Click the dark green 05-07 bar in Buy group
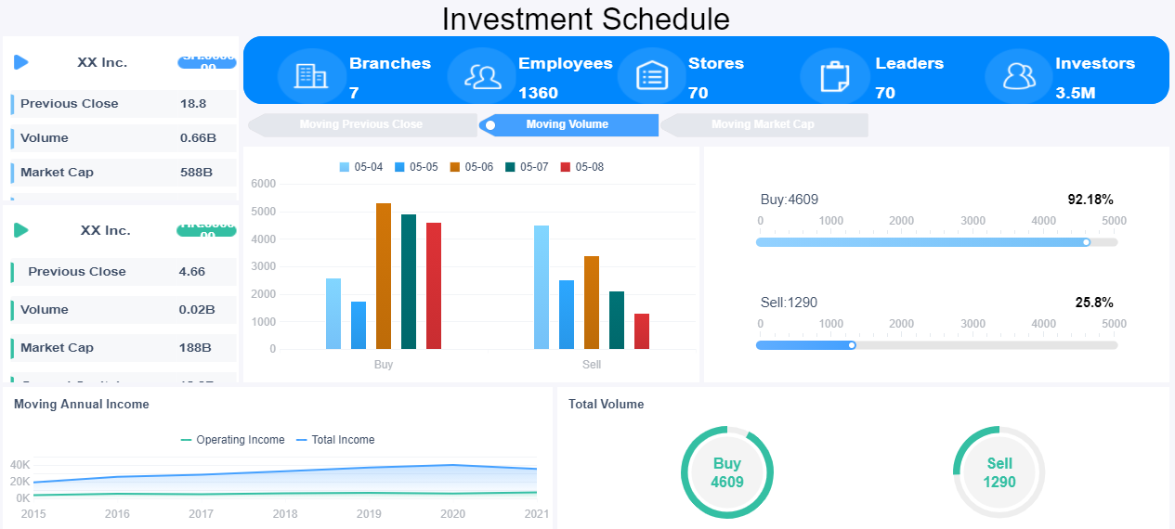The width and height of the screenshot is (1175, 529). coord(409,281)
